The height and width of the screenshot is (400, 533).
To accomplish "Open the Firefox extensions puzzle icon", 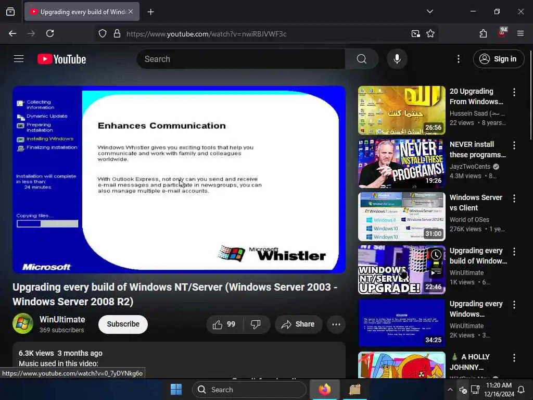I will pyautogui.click(x=483, y=33).
